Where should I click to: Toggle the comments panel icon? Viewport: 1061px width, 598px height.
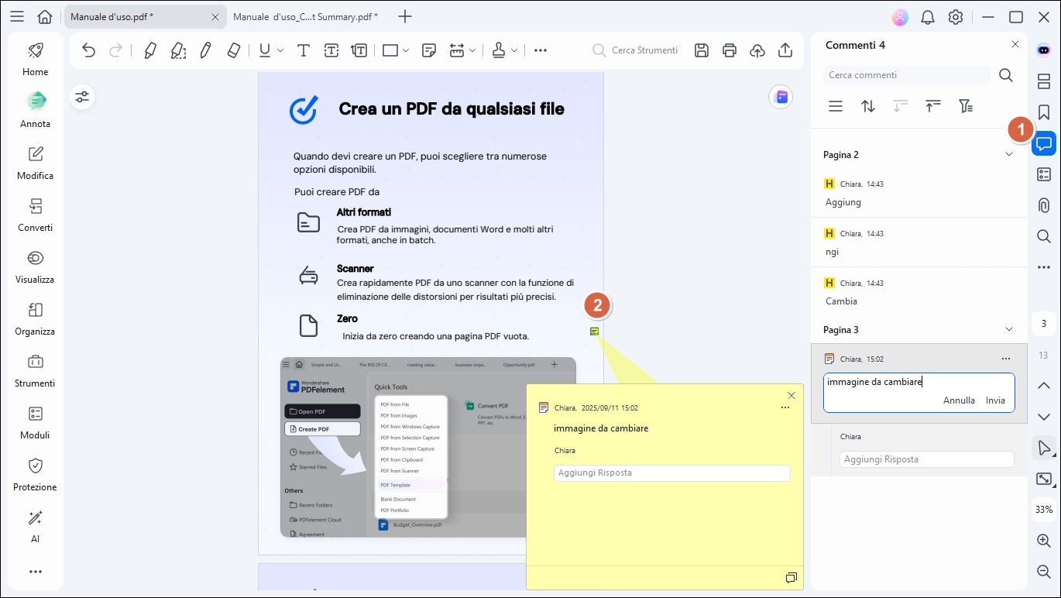1044,144
